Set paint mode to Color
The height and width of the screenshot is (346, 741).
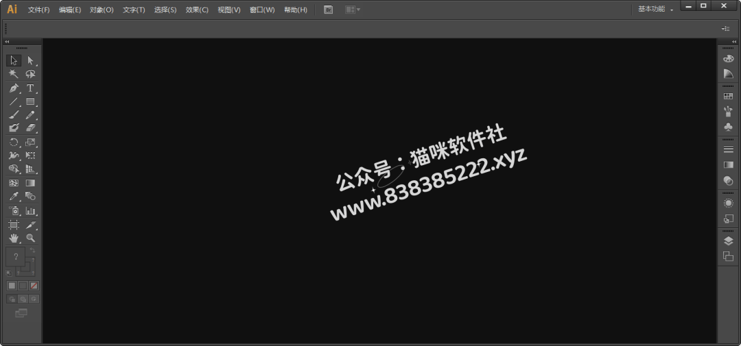pyautogui.click(x=12, y=286)
